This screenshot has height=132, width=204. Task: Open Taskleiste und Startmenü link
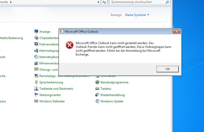click(x=56, y=89)
